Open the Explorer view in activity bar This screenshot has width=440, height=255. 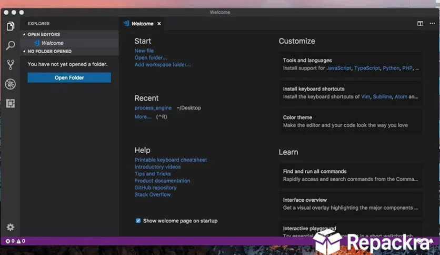click(11, 26)
